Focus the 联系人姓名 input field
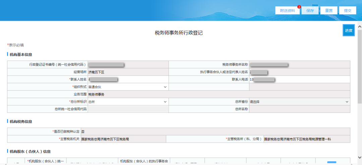 [x=128, y=80]
